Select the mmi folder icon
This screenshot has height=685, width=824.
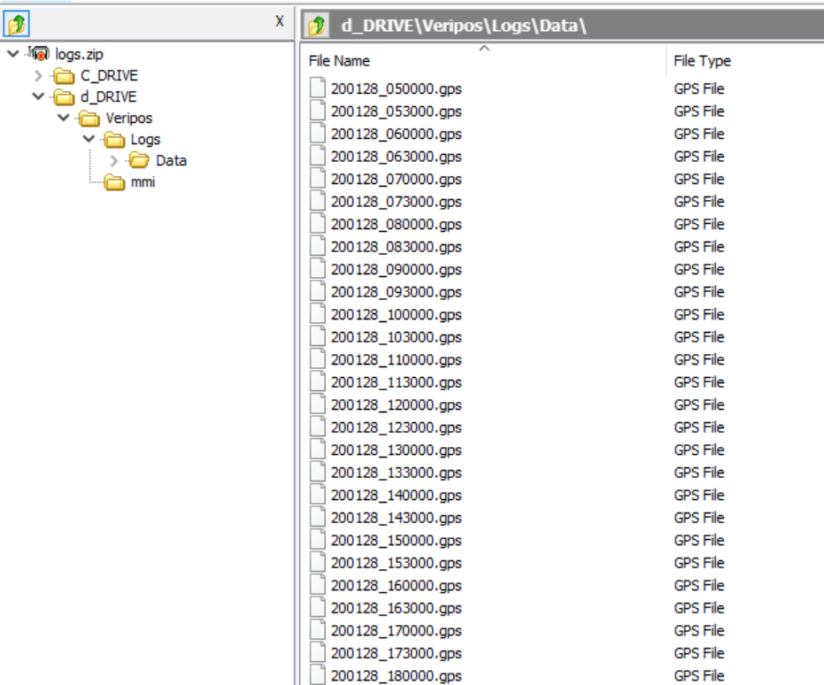coord(114,182)
